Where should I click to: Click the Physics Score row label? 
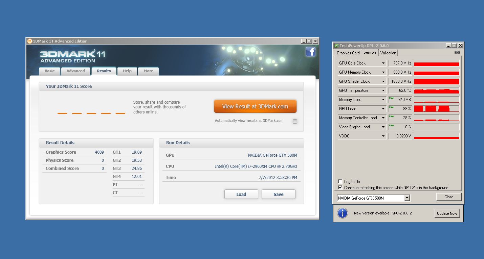click(60, 160)
